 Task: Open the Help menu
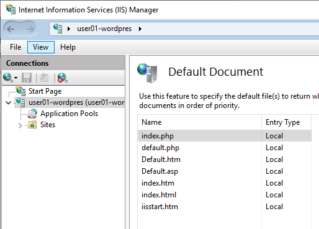(x=68, y=47)
